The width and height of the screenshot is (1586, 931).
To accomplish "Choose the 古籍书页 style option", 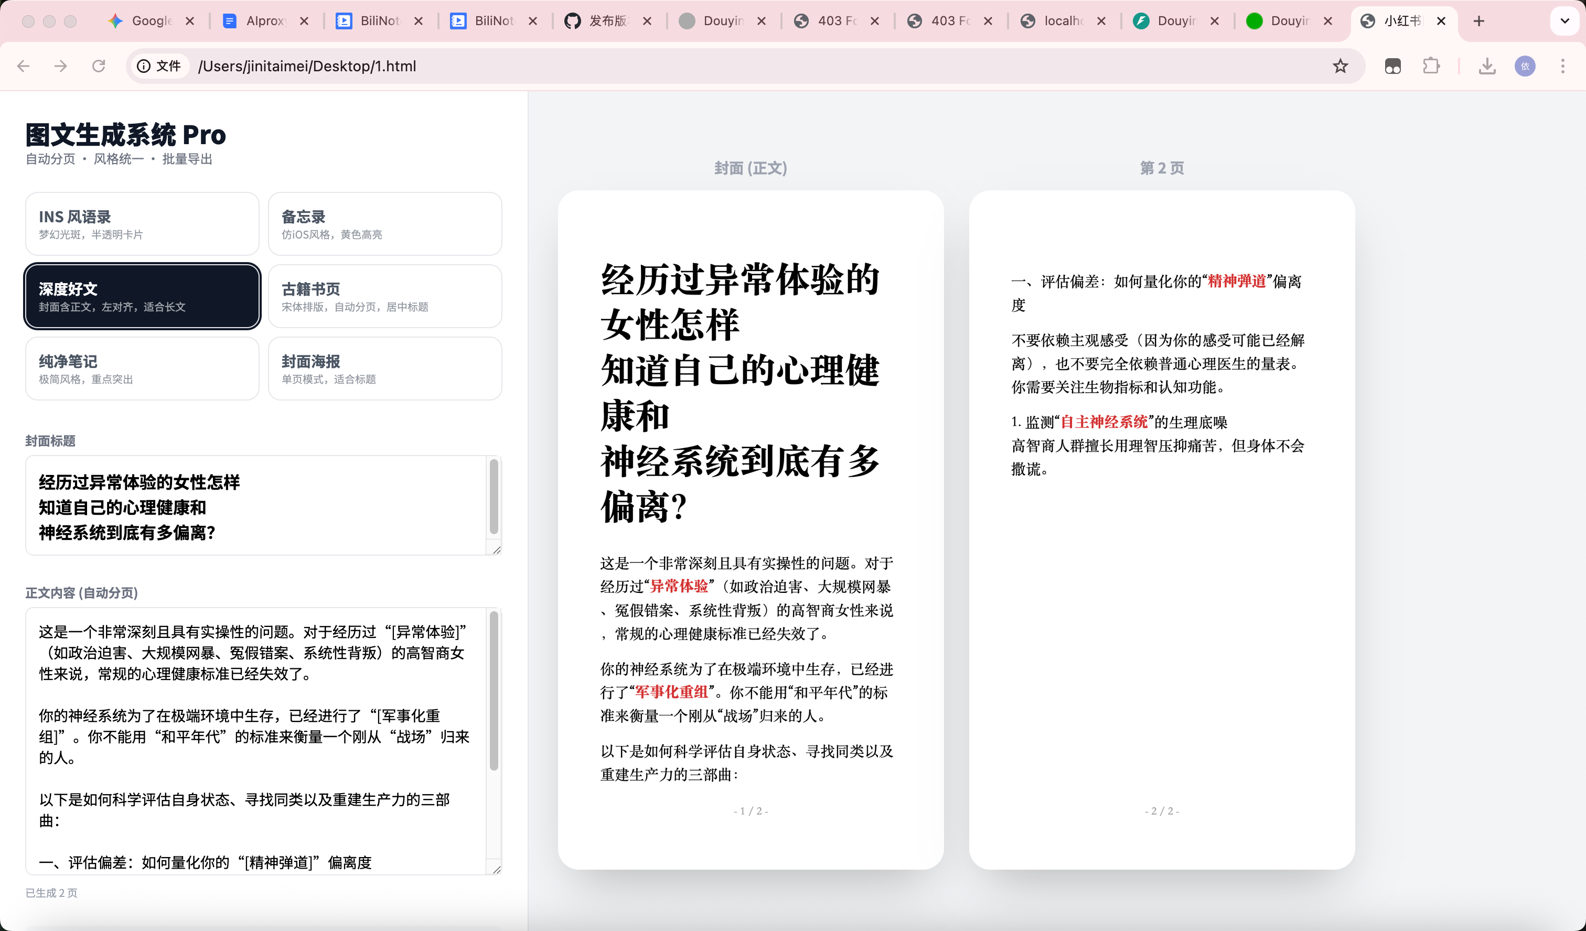I will (x=384, y=296).
